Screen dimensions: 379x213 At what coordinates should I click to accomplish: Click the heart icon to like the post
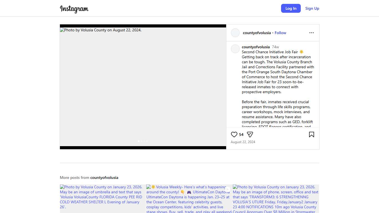pyautogui.click(x=234, y=135)
